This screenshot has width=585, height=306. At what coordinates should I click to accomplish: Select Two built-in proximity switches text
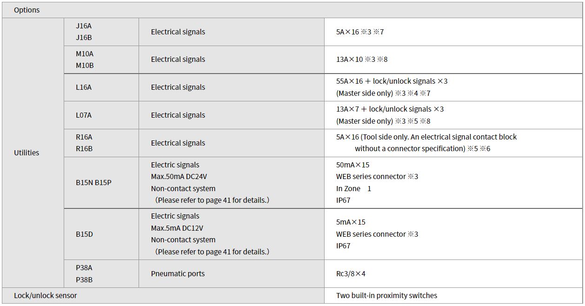point(386,295)
